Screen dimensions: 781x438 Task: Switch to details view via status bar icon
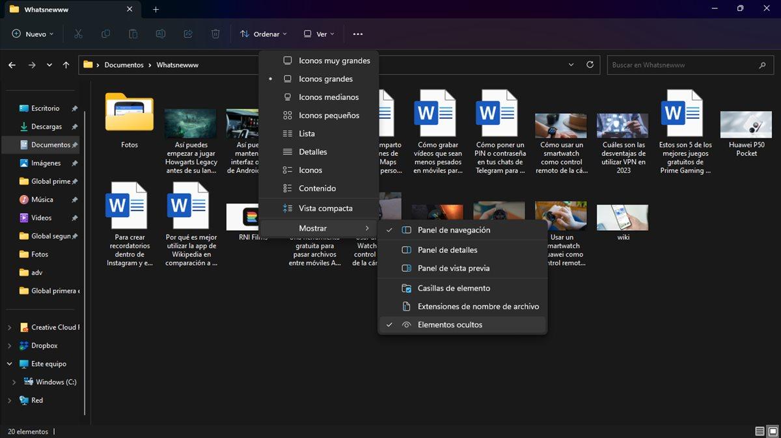(x=760, y=431)
